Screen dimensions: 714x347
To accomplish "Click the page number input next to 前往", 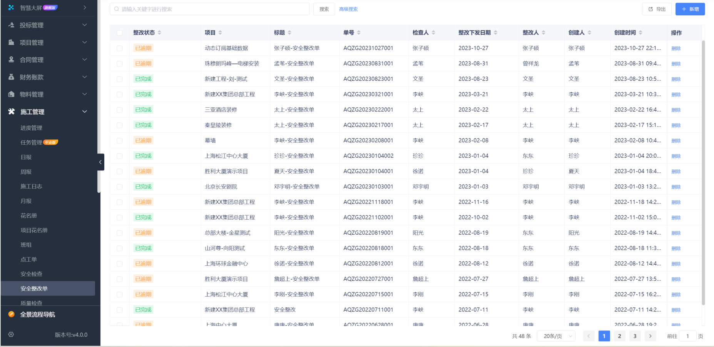I will tap(687, 336).
